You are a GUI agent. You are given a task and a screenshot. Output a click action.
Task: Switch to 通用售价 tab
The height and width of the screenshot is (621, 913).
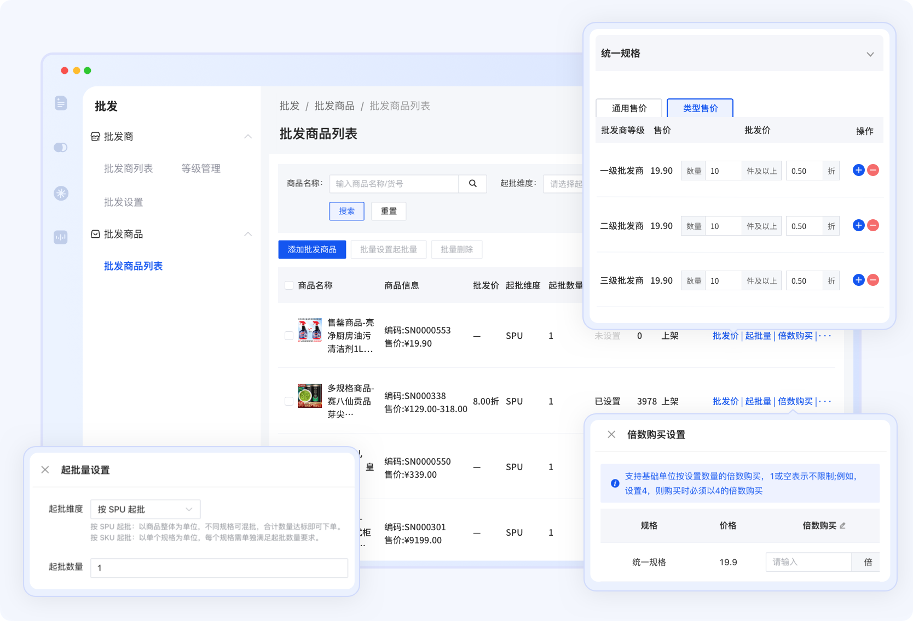pyautogui.click(x=629, y=108)
